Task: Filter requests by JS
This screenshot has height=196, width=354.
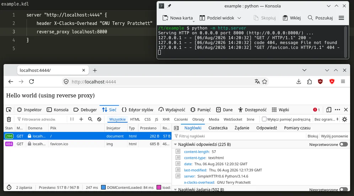Action: coord(156,119)
